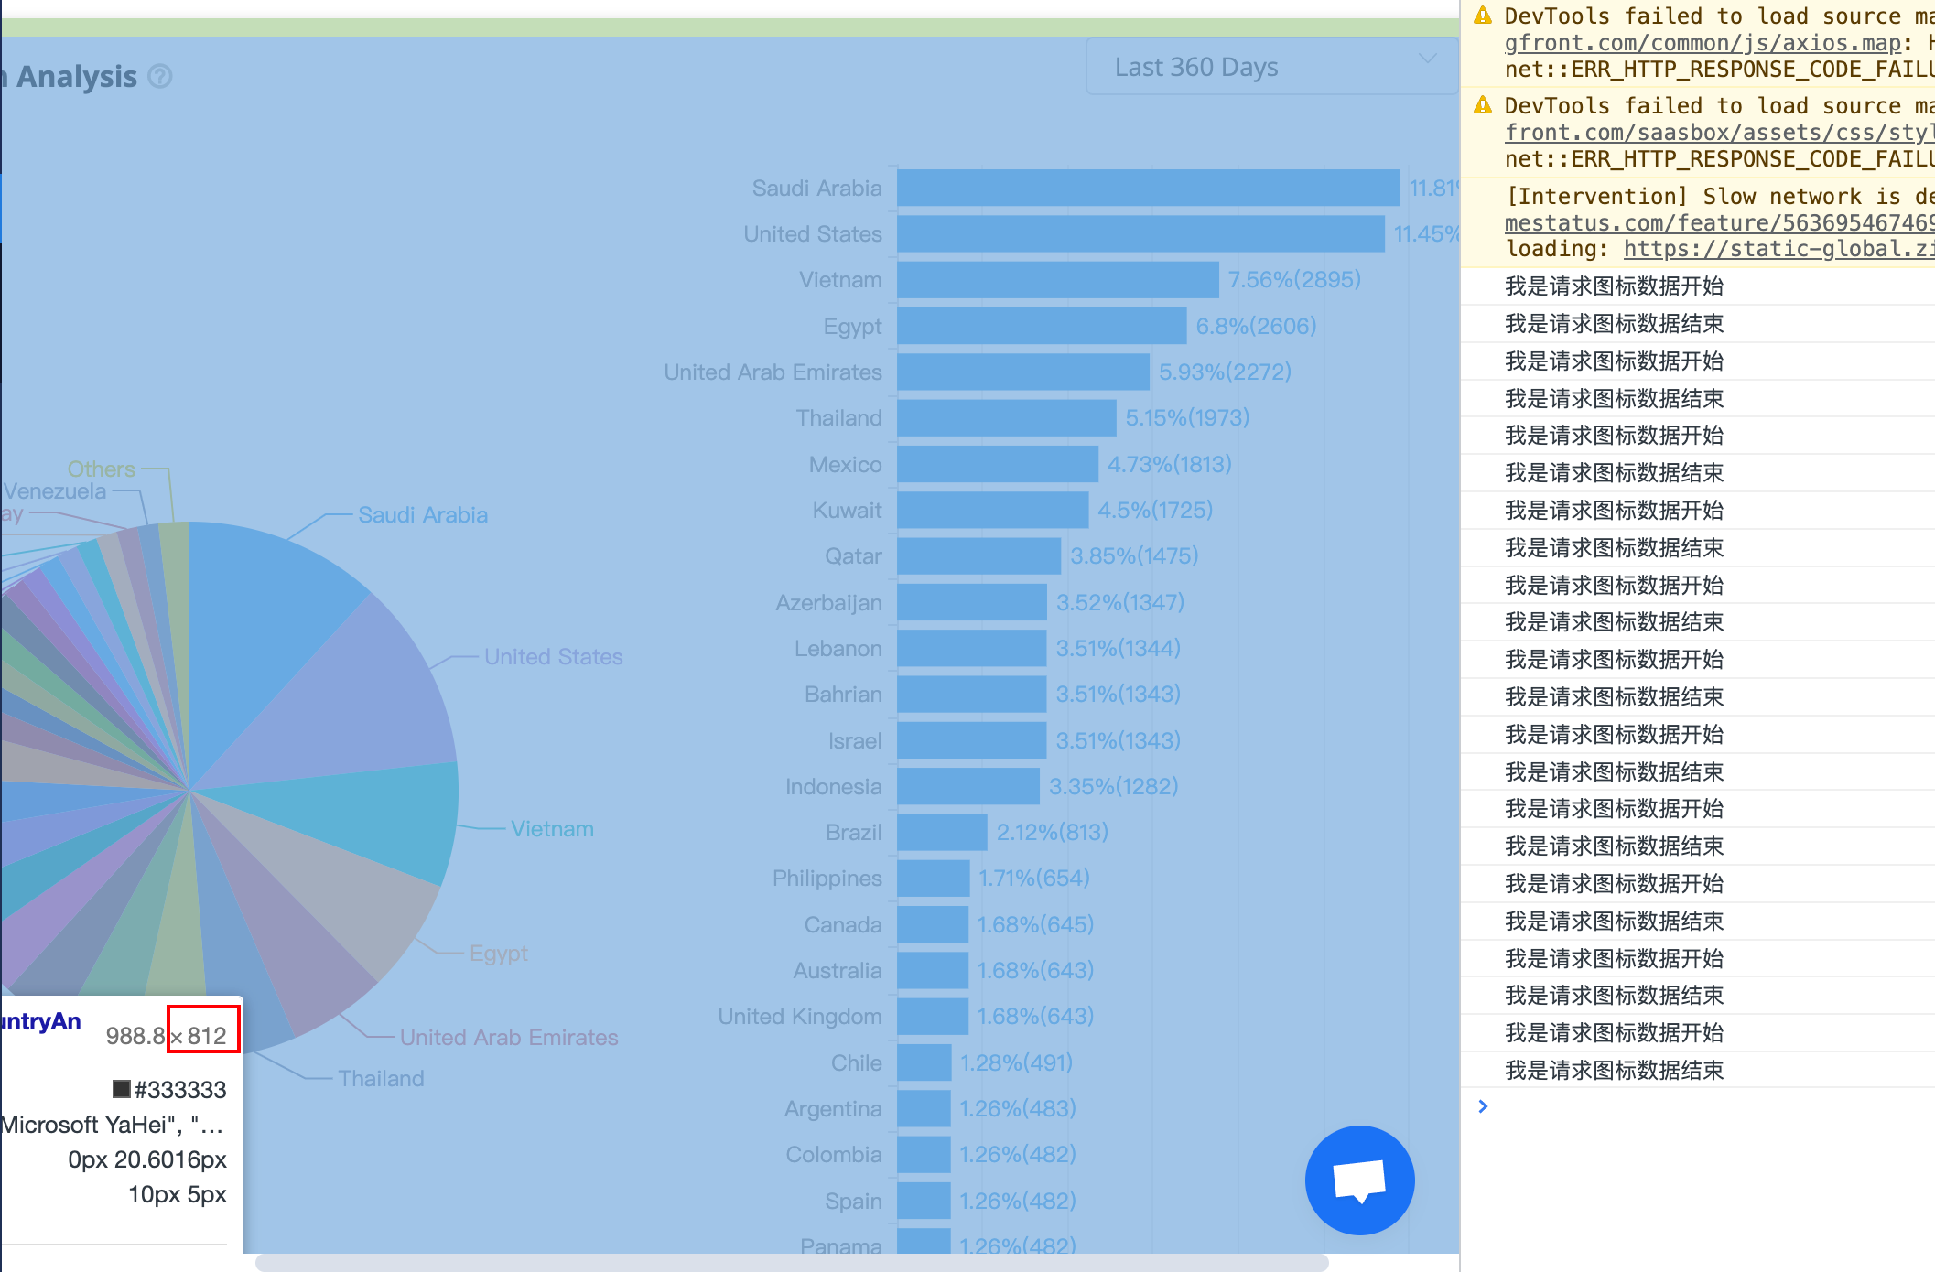Click the help question mark icon beside Analysis

[x=160, y=76]
